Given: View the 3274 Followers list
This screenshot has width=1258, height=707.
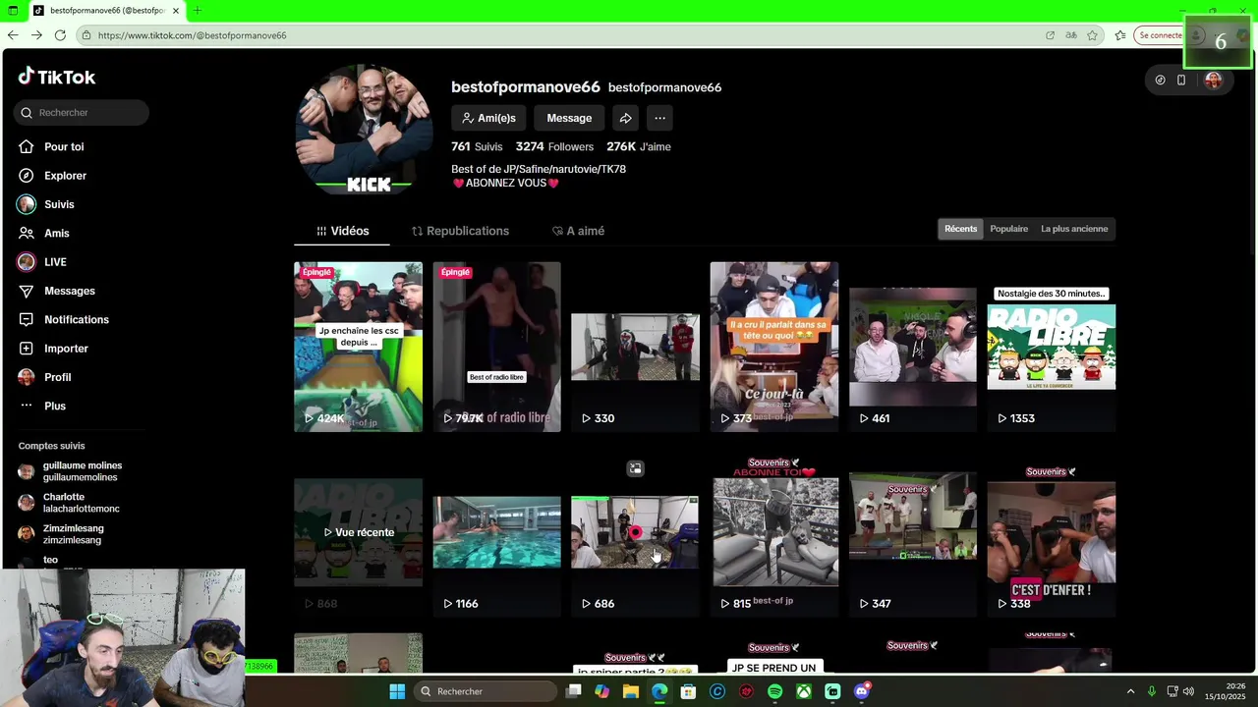Looking at the screenshot, I should tap(554, 146).
